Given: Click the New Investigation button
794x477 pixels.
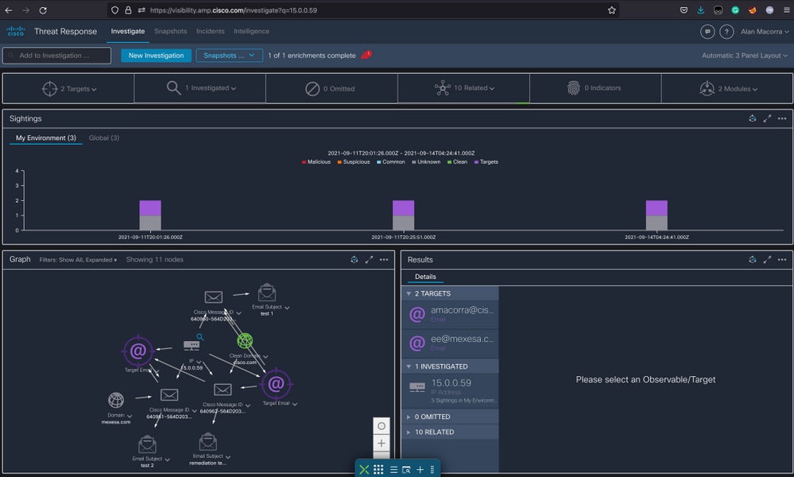Looking at the screenshot, I should [x=156, y=55].
